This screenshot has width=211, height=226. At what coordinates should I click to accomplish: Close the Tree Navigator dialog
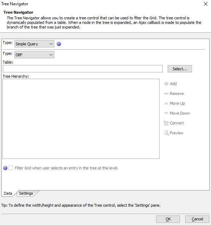206,4
